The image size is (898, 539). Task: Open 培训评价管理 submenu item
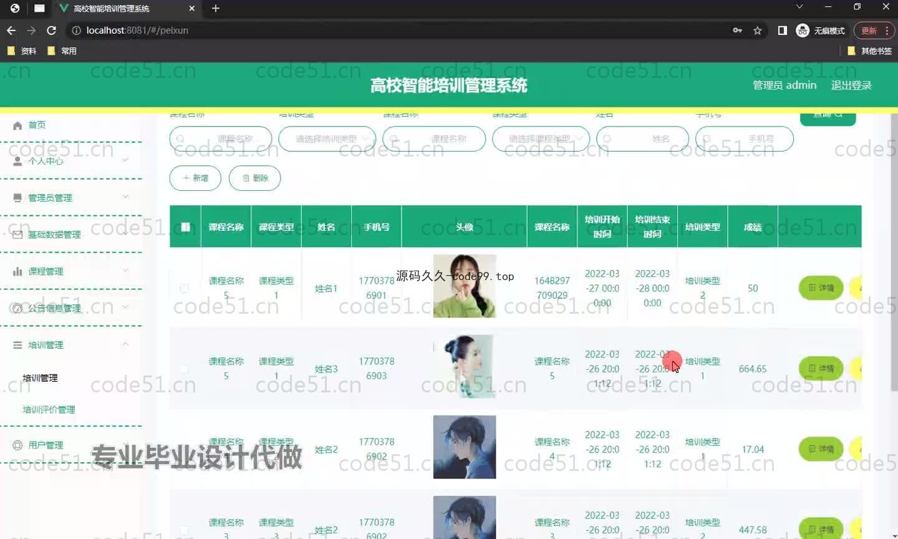click(x=49, y=410)
